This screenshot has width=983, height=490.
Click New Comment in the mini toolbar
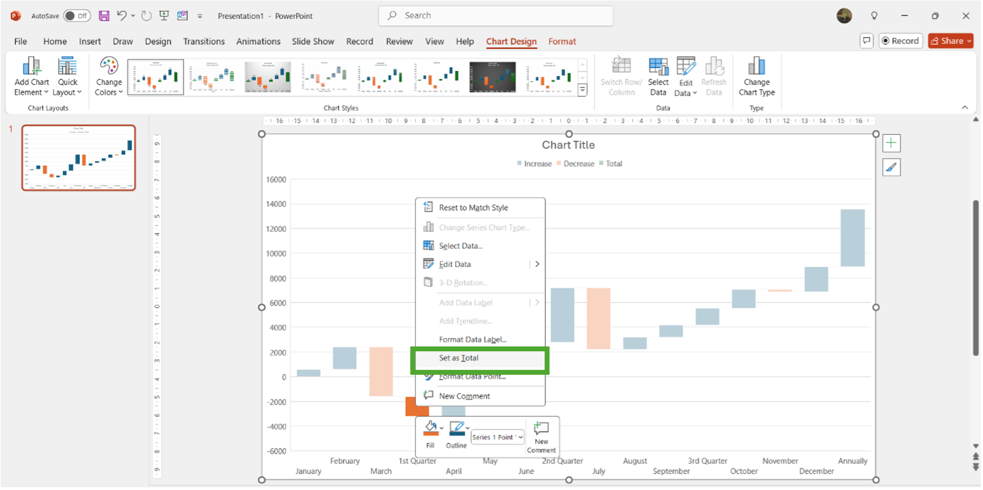point(541,435)
